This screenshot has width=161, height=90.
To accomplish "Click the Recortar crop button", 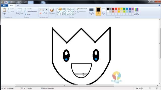I will [x=28, y=9].
